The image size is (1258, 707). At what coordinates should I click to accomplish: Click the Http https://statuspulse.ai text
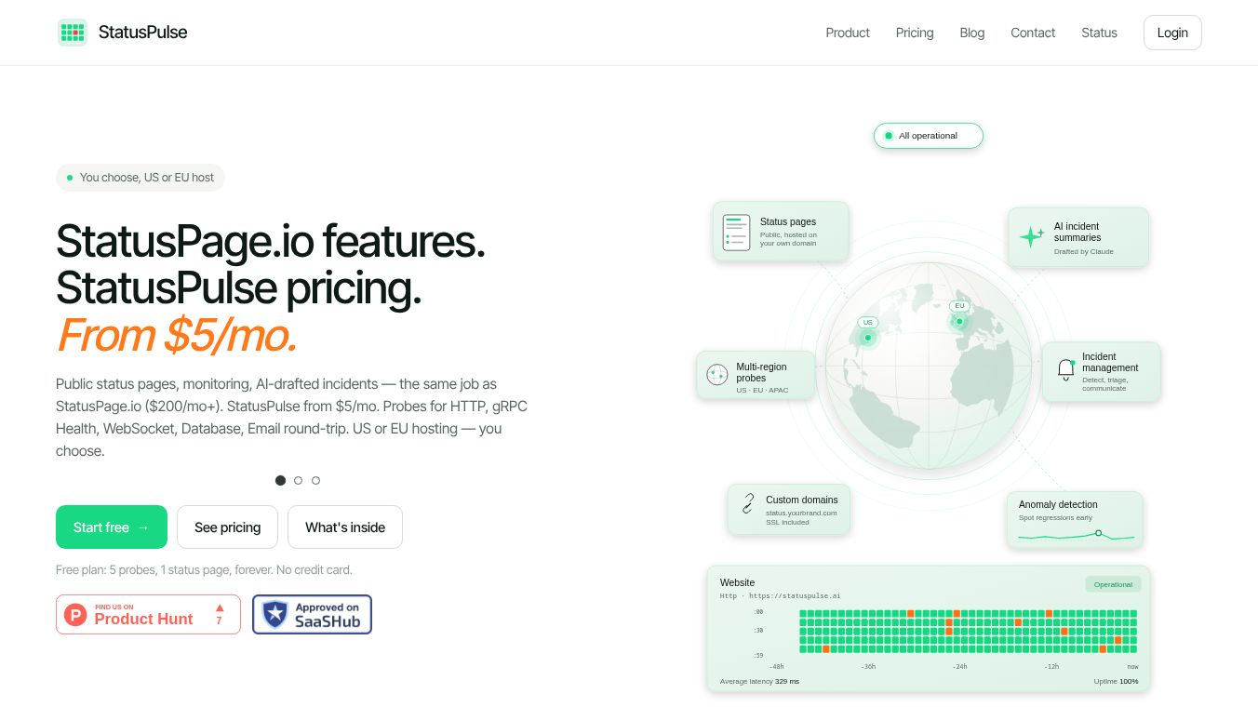click(x=781, y=595)
